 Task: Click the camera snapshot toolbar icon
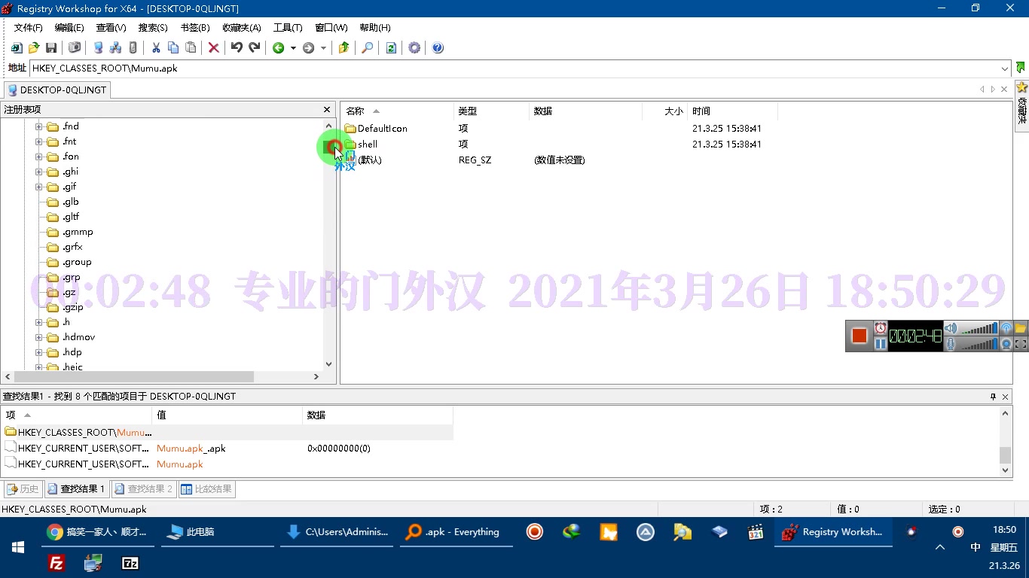(75, 47)
